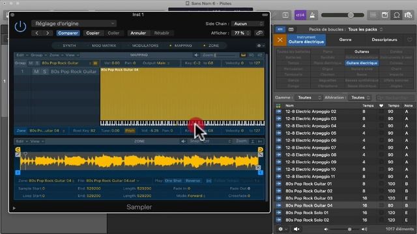Viewport: 417px width, 234px height.
Task: Click the blue sample end marker
Action: [x=261, y=172]
